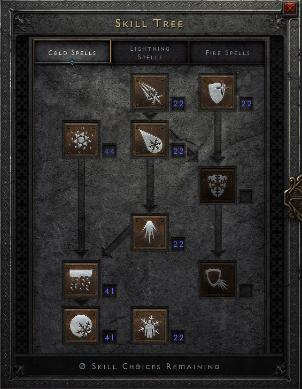Select the Ice Bolt skill icon
This screenshot has height=389, width=302.
click(x=150, y=92)
